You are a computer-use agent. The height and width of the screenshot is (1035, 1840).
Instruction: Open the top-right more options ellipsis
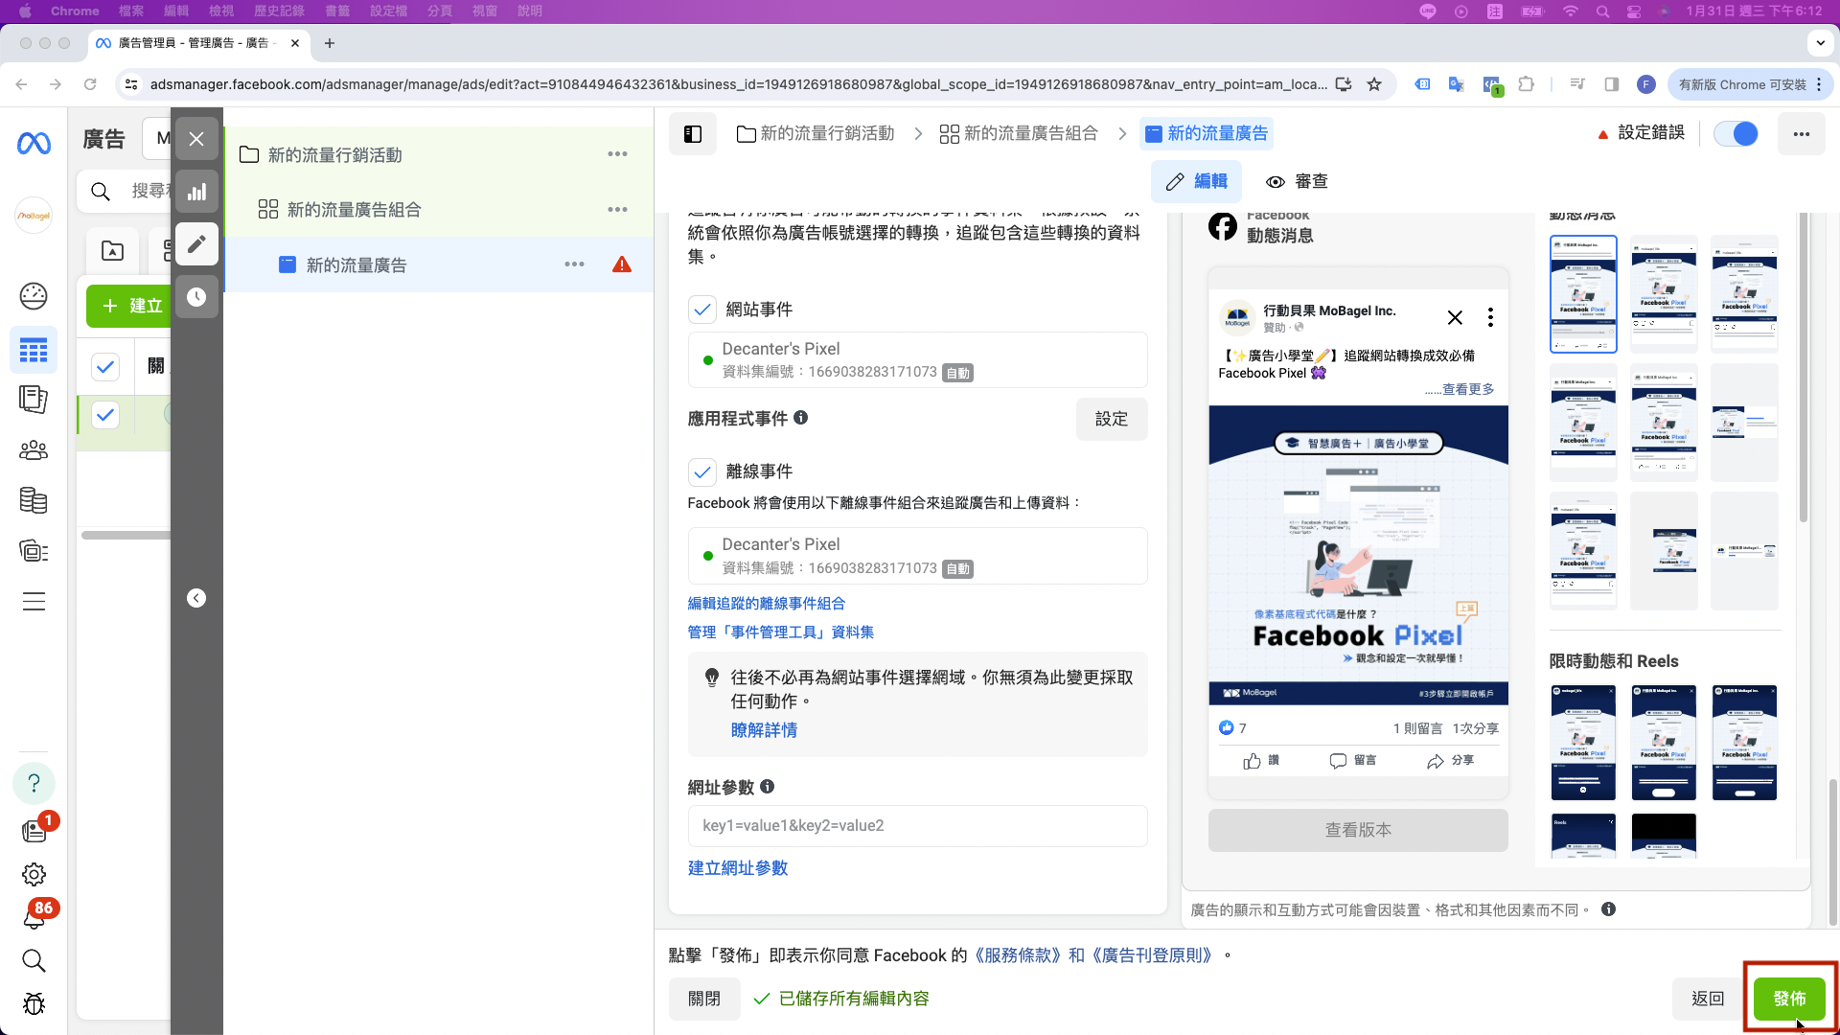point(1802,134)
